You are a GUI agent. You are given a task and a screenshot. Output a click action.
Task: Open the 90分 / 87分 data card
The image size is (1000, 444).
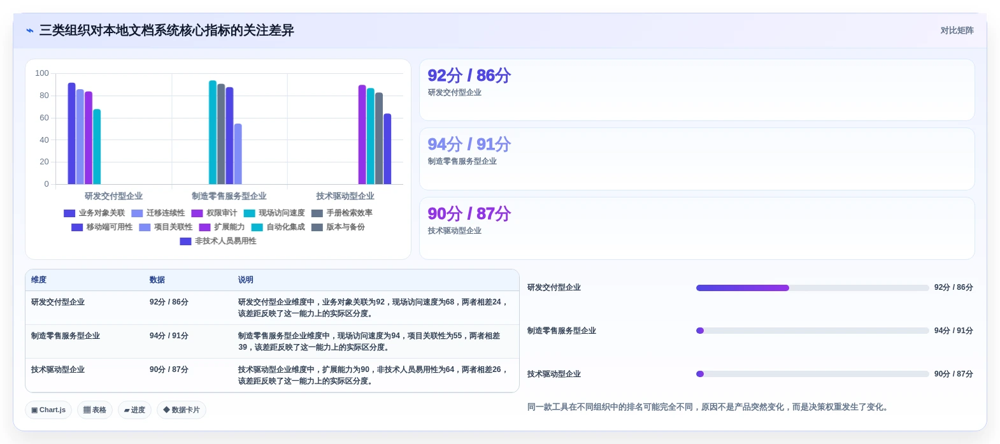coord(697,228)
